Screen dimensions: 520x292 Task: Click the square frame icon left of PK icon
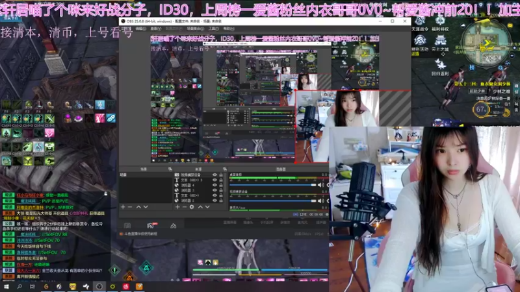(127, 226)
